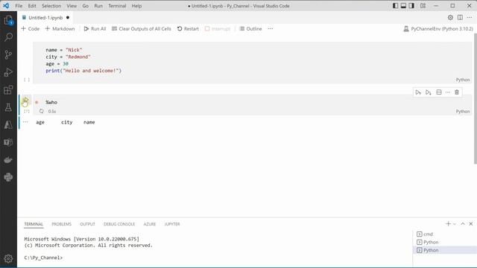Image resolution: width=477 pixels, height=268 pixels.
Task: Switch to the OUTPUT panel tab
Action: click(87, 224)
